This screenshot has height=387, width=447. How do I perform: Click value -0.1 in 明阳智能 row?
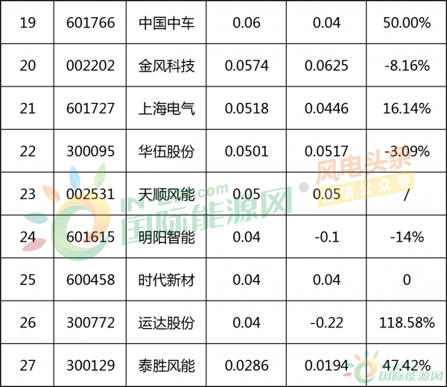pyautogui.click(x=327, y=237)
